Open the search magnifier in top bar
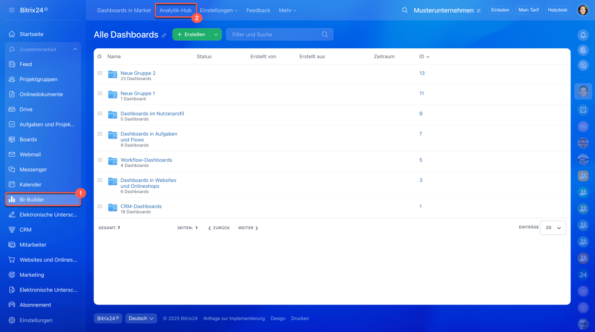This screenshot has width=595, height=332. pyautogui.click(x=405, y=10)
